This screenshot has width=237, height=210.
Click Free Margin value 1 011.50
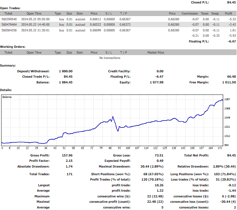229,82
